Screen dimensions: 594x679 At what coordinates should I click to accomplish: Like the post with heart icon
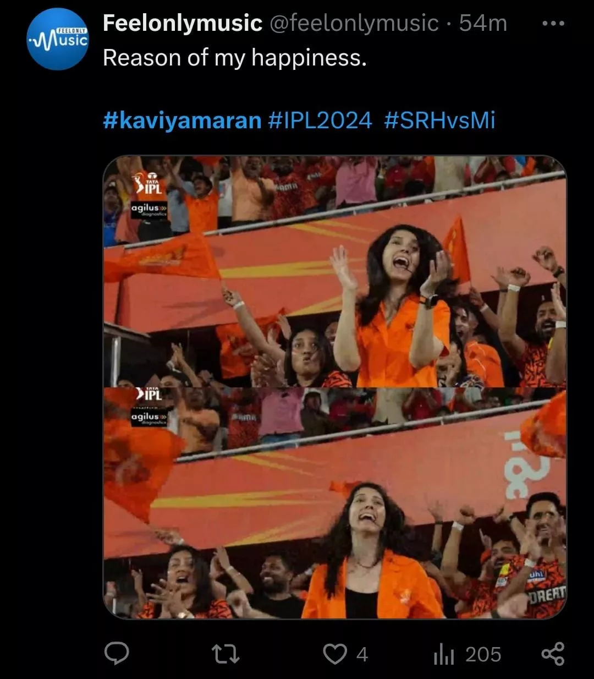click(334, 654)
